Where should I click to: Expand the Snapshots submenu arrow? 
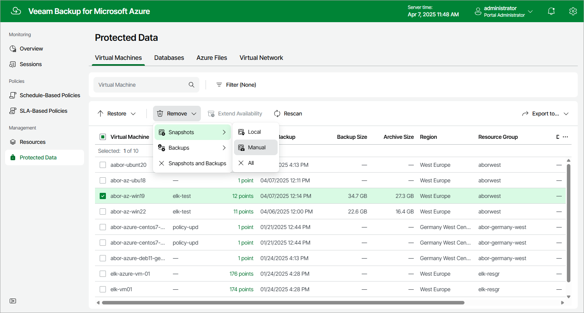224,132
